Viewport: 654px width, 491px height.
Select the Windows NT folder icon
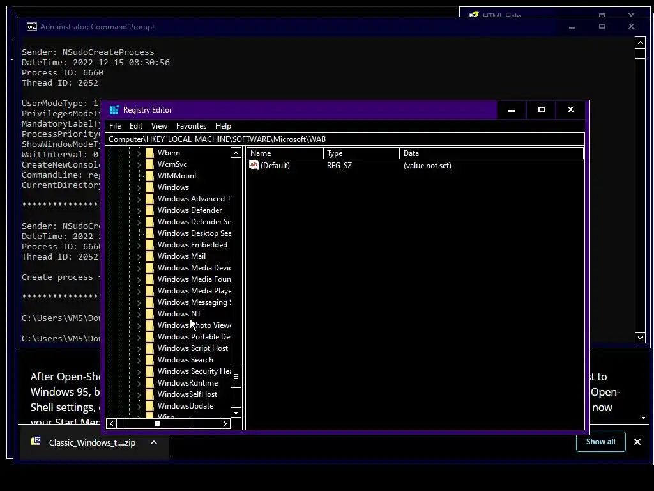click(x=149, y=313)
